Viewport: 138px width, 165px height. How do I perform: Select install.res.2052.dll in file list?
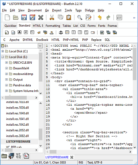[17, 130]
